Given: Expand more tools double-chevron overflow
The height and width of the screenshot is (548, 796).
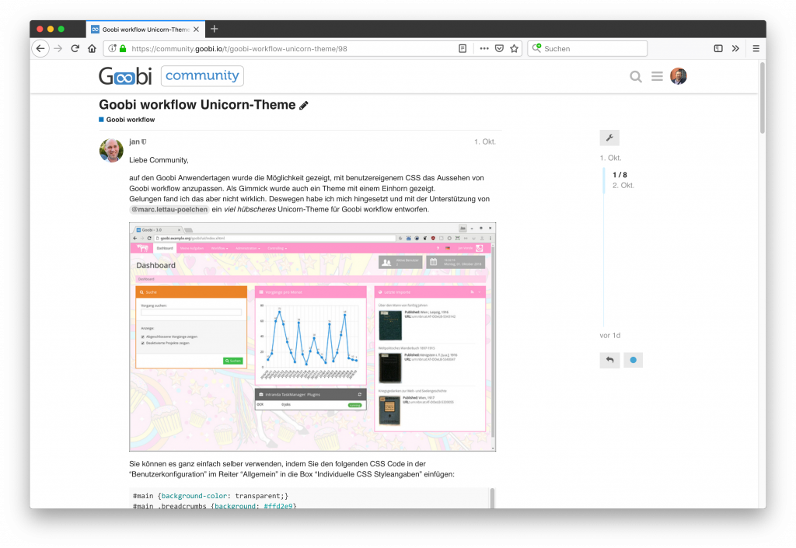Looking at the screenshot, I should (x=735, y=49).
